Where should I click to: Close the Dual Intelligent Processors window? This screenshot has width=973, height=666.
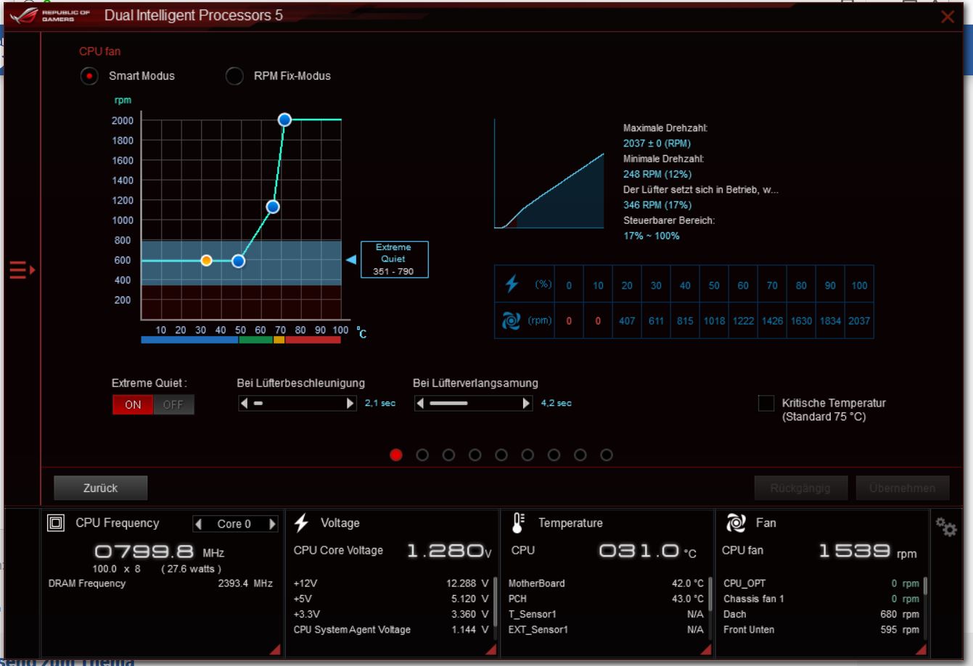pos(948,17)
